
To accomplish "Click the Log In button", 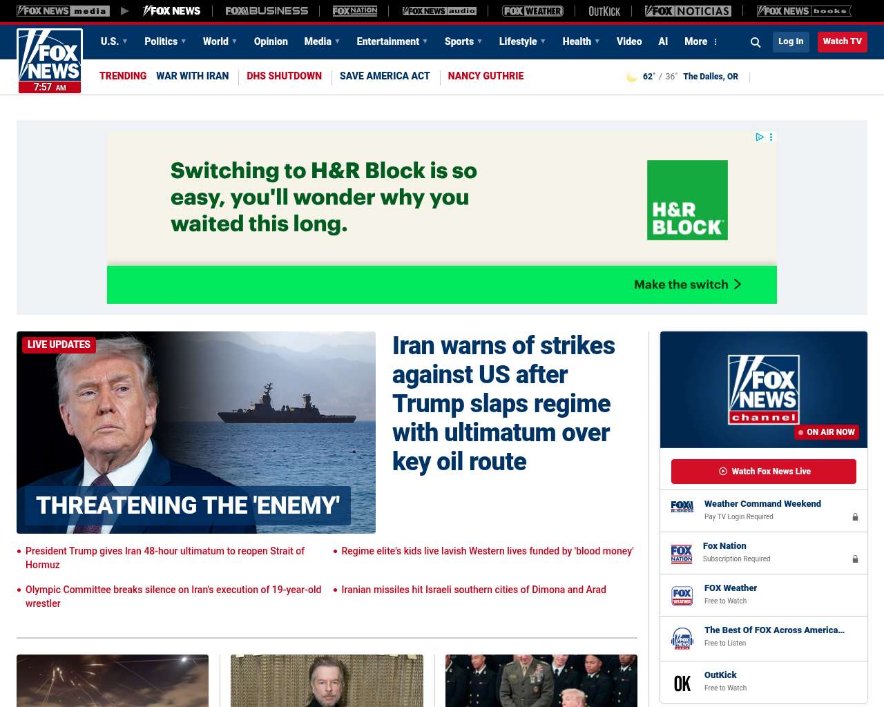I will click(x=791, y=41).
